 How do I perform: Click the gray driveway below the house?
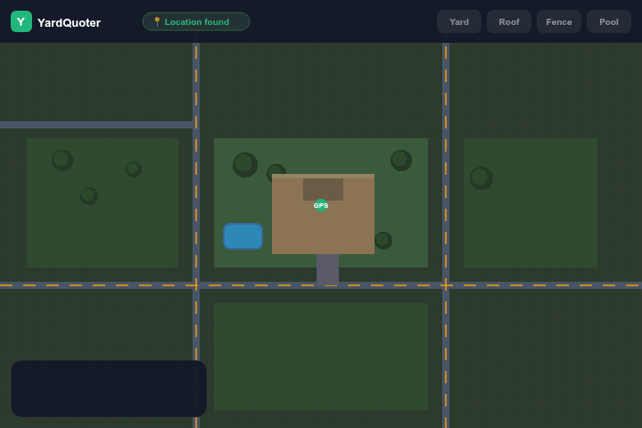pos(327,268)
